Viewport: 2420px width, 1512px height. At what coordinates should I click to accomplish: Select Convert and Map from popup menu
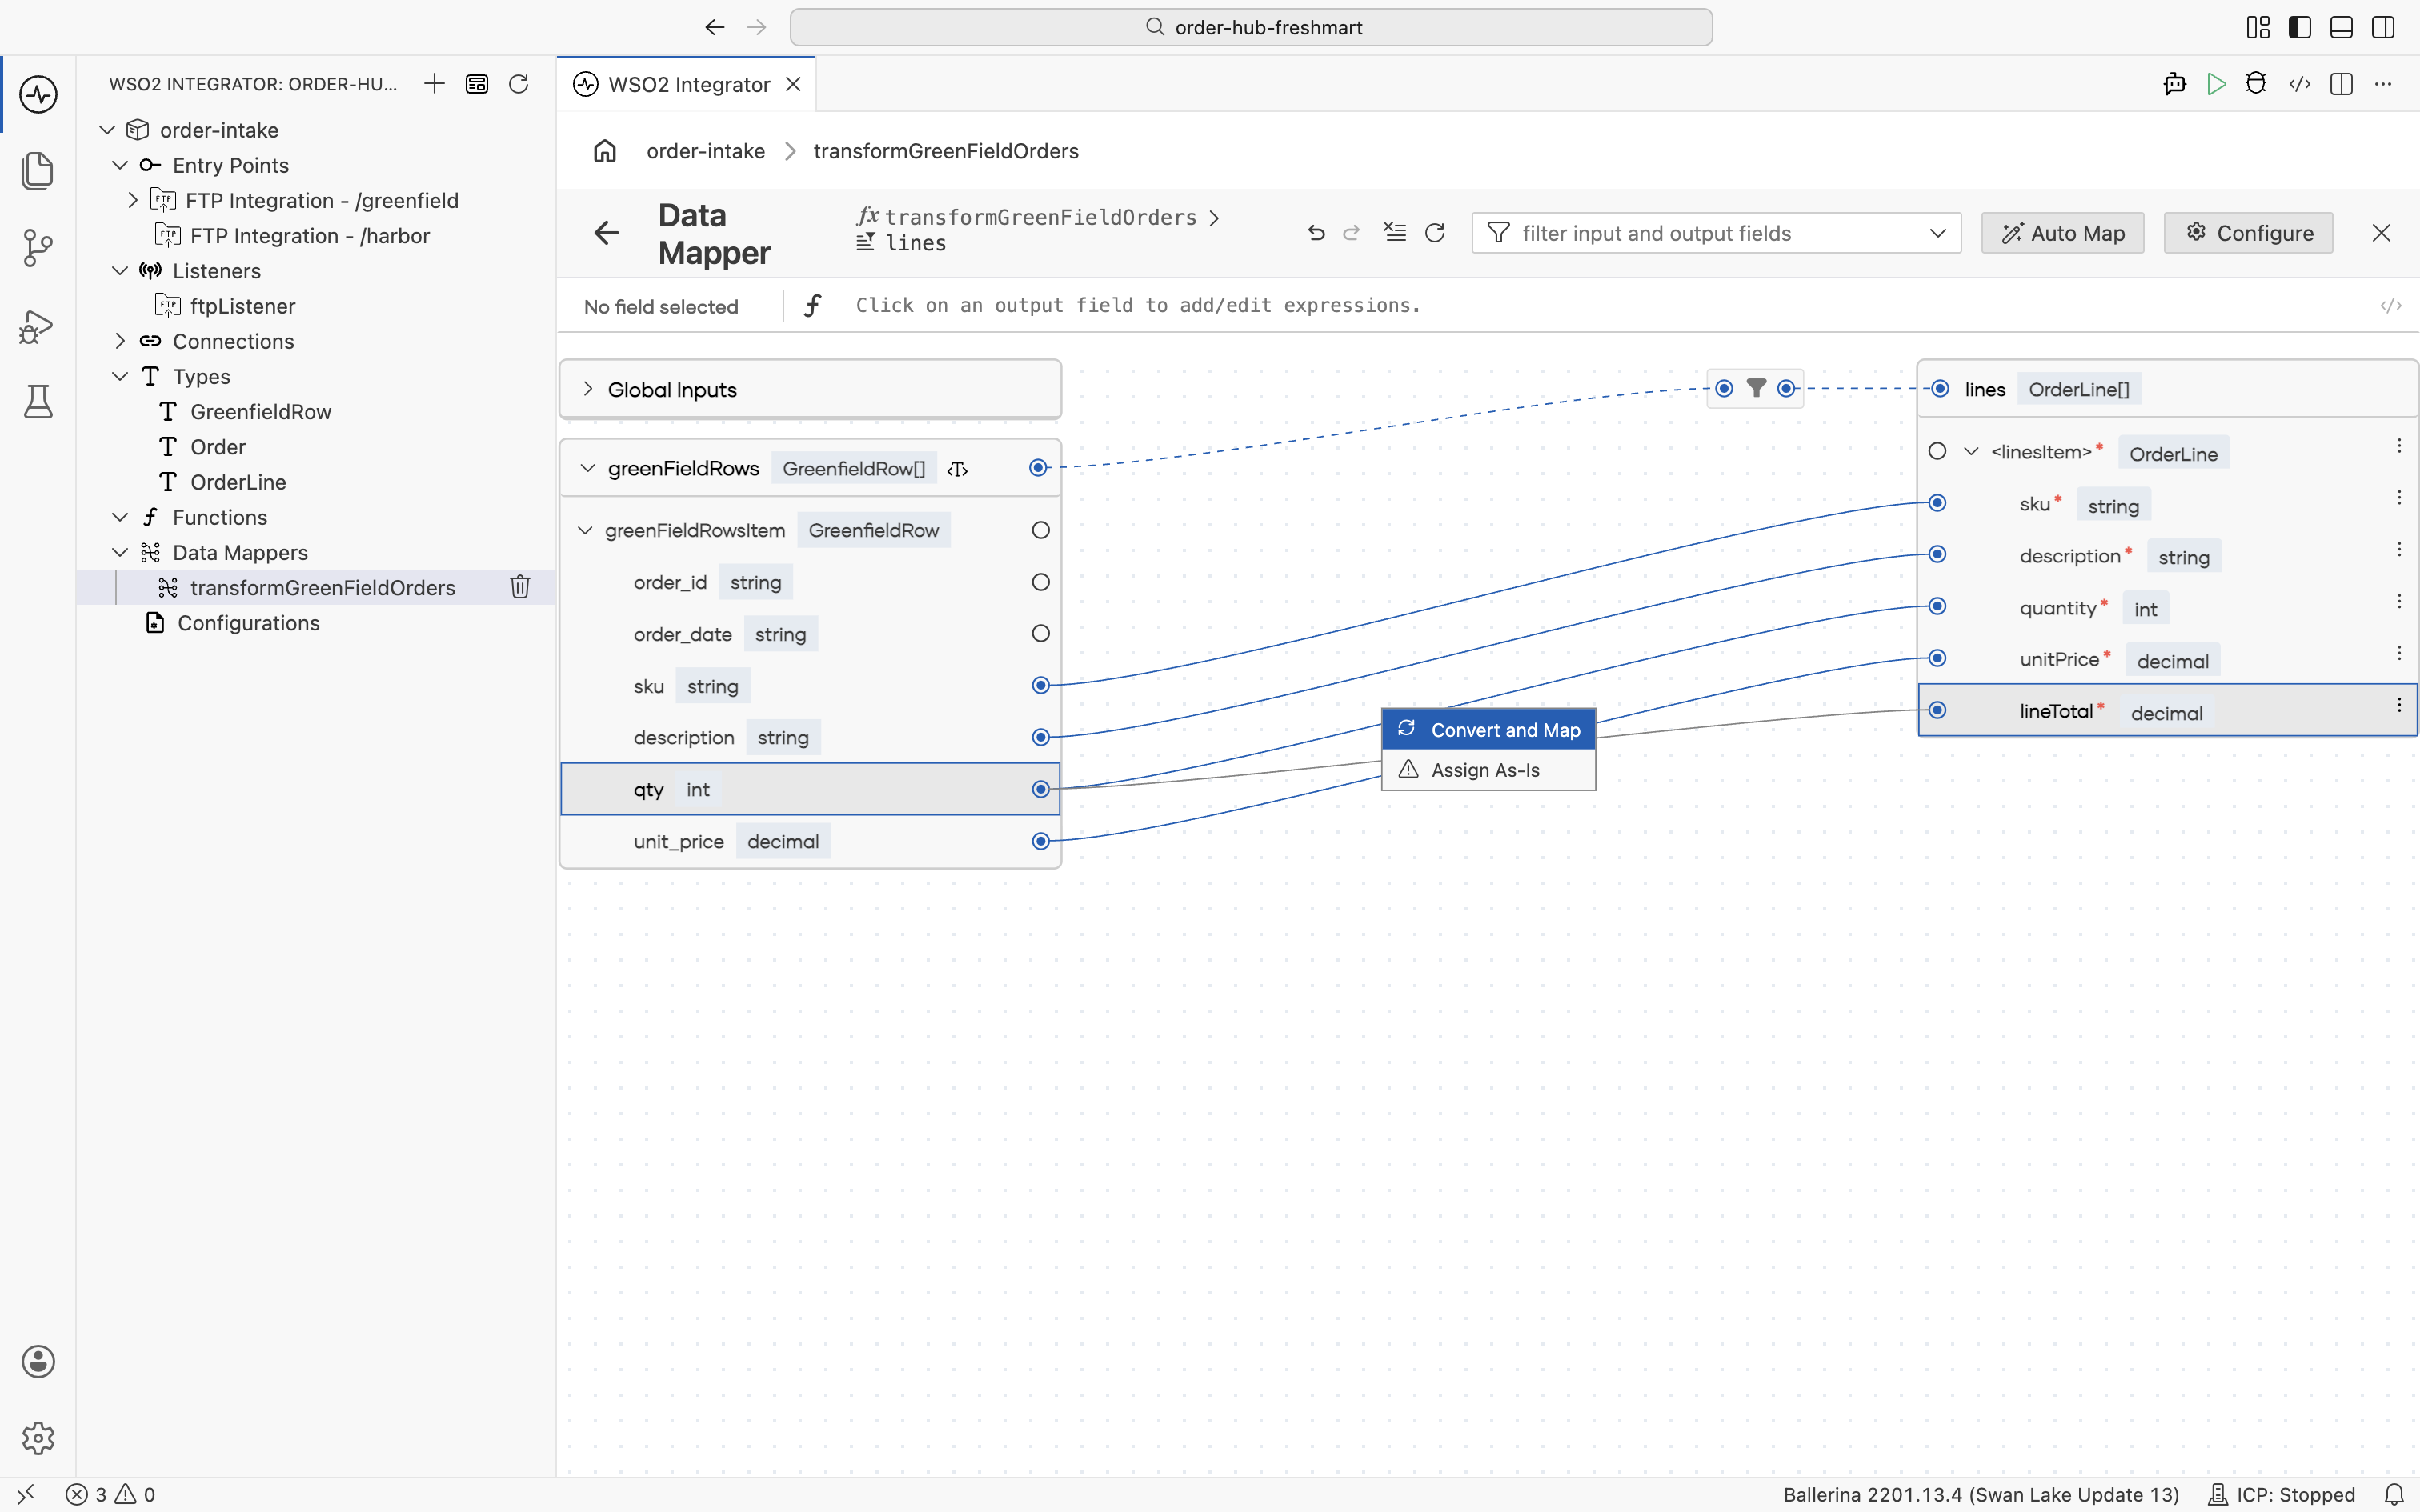(1488, 730)
